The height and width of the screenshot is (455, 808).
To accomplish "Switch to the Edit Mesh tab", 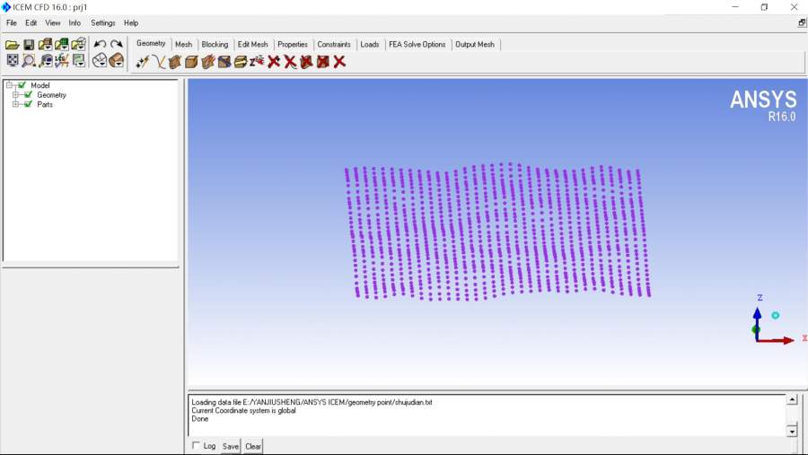I will pos(252,45).
